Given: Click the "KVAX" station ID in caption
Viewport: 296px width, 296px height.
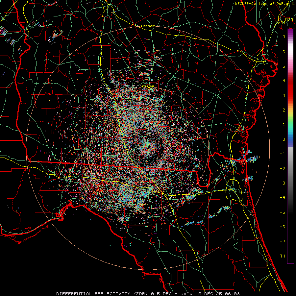Looking at the screenshot, I should tap(186, 294).
